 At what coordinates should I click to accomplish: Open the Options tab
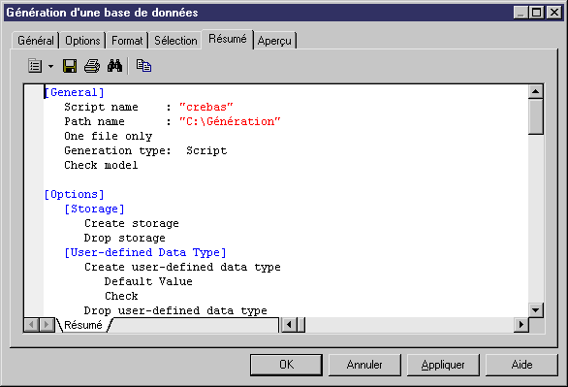click(82, 40)
